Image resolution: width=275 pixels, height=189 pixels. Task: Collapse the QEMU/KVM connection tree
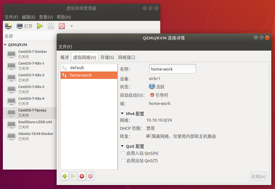[x=5, y=45]
